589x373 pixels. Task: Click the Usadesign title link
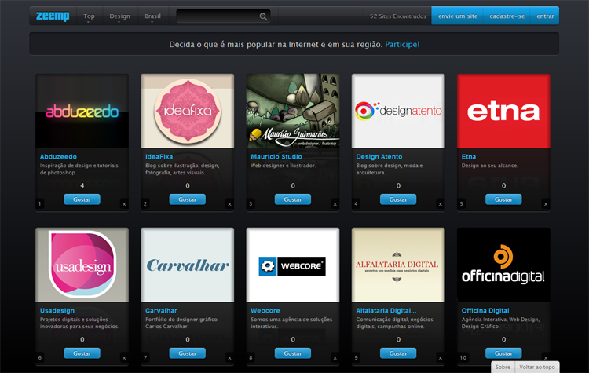[57, 311]
